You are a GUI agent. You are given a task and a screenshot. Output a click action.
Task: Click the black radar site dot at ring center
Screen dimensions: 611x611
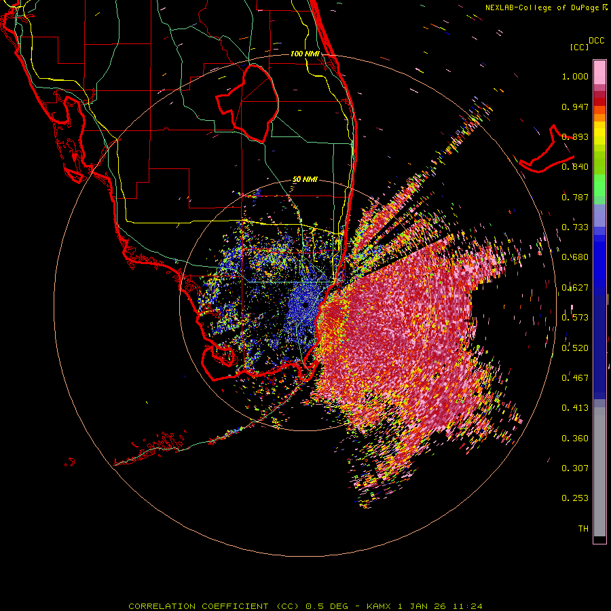[305, 305]
